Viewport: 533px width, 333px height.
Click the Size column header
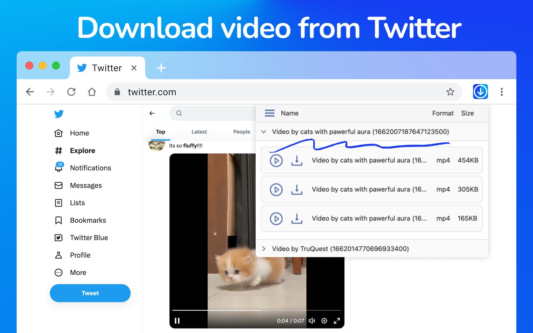coord(467,113)
